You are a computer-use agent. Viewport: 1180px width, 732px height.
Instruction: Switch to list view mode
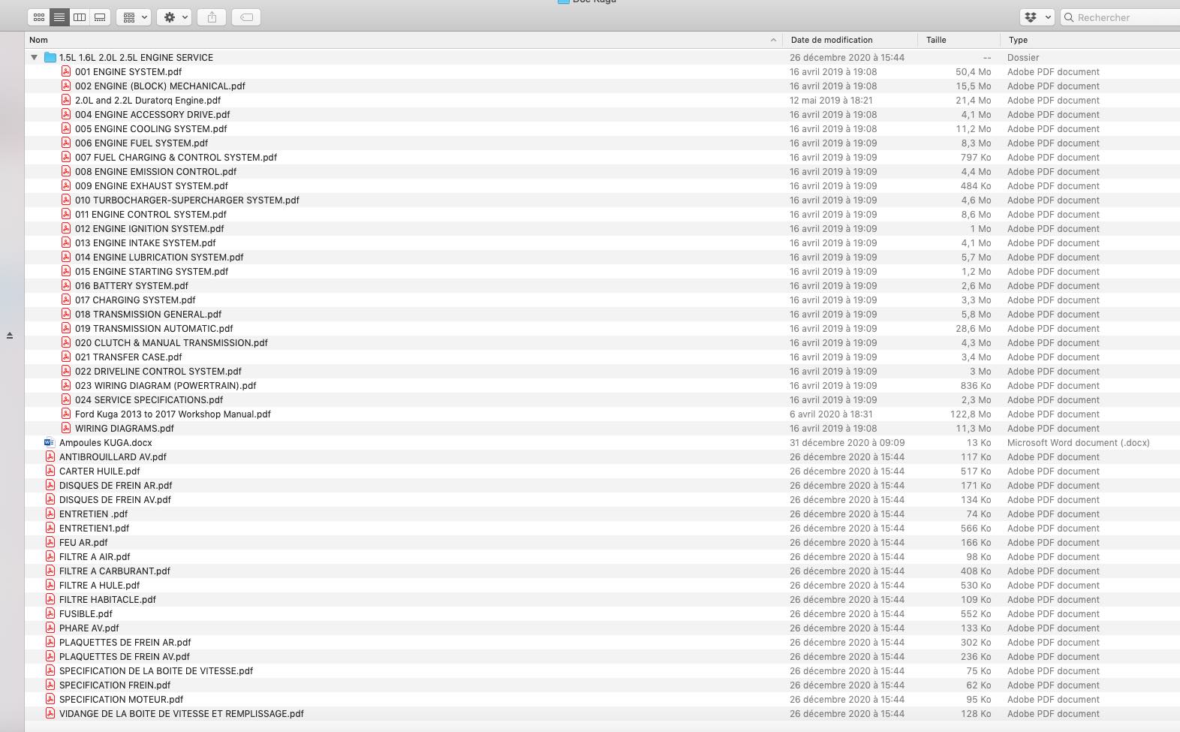[x=59, y=17]
